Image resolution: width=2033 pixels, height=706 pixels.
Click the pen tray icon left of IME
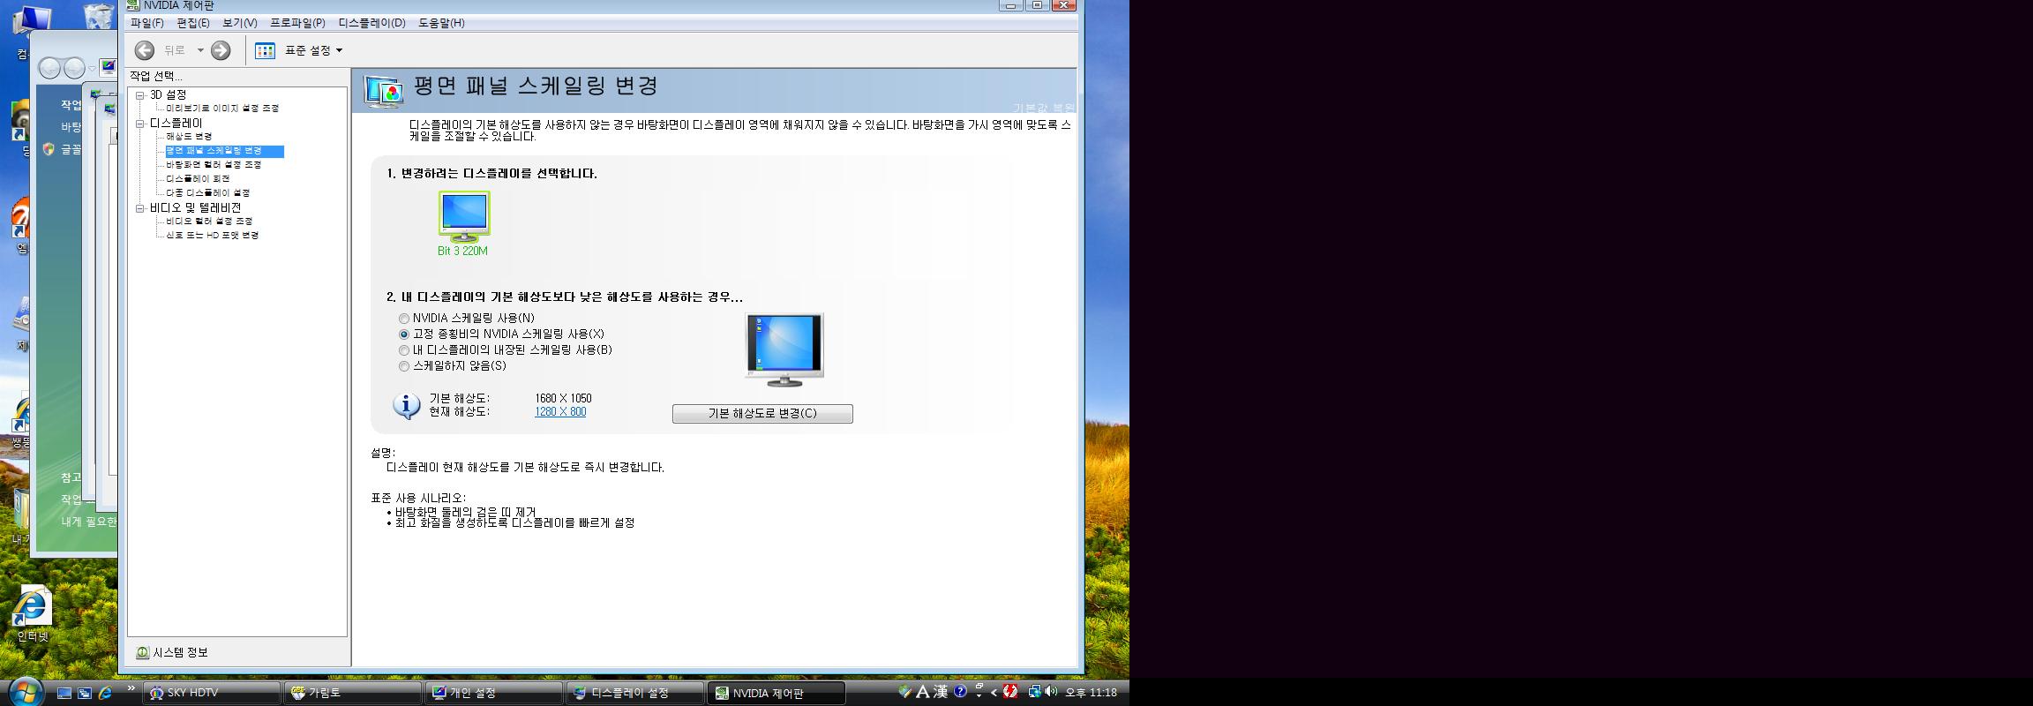coord(905,692)
